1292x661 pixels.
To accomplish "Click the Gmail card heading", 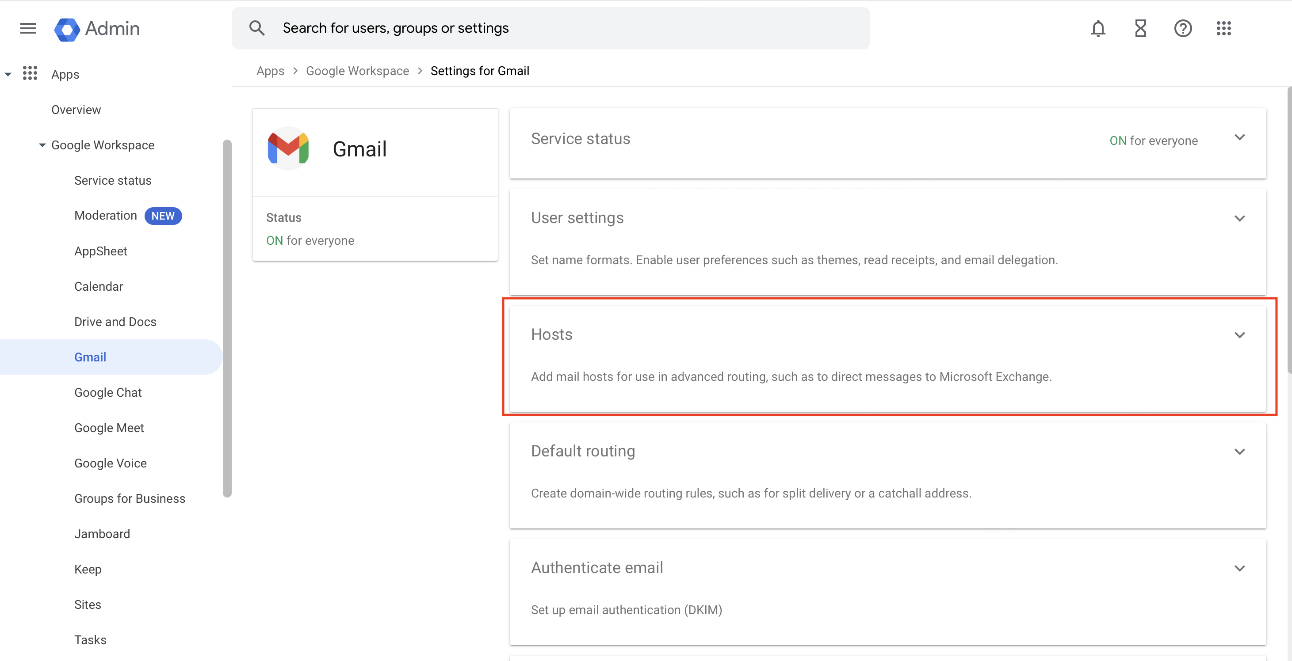I will coord(359,149).
